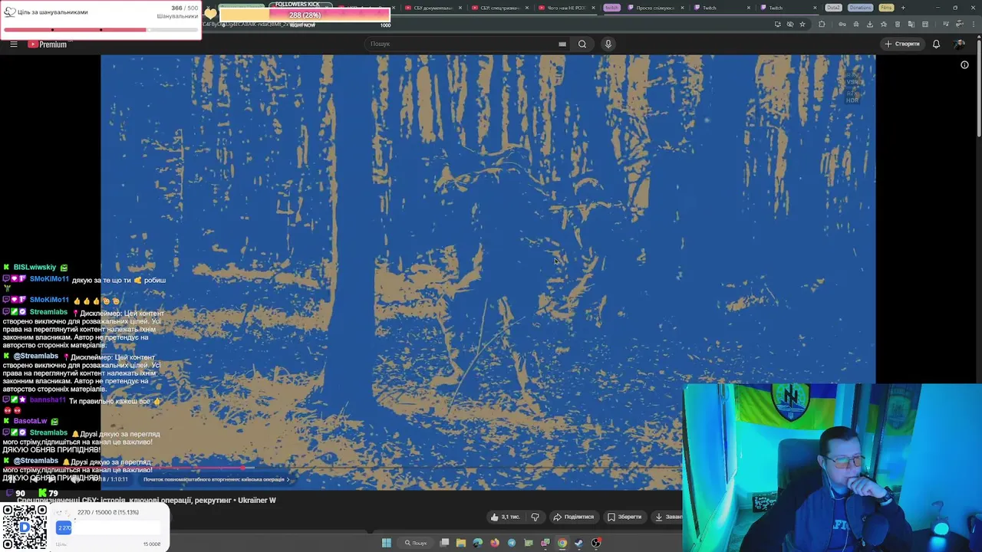Open File Explorer from taskbar
The width and height of the screenshot is (982, 552).
point(461,543)
